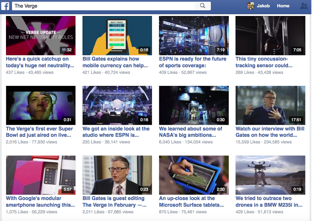Go to Home
This screenshot has width=312, height=221.
click(x=283, y=6)
